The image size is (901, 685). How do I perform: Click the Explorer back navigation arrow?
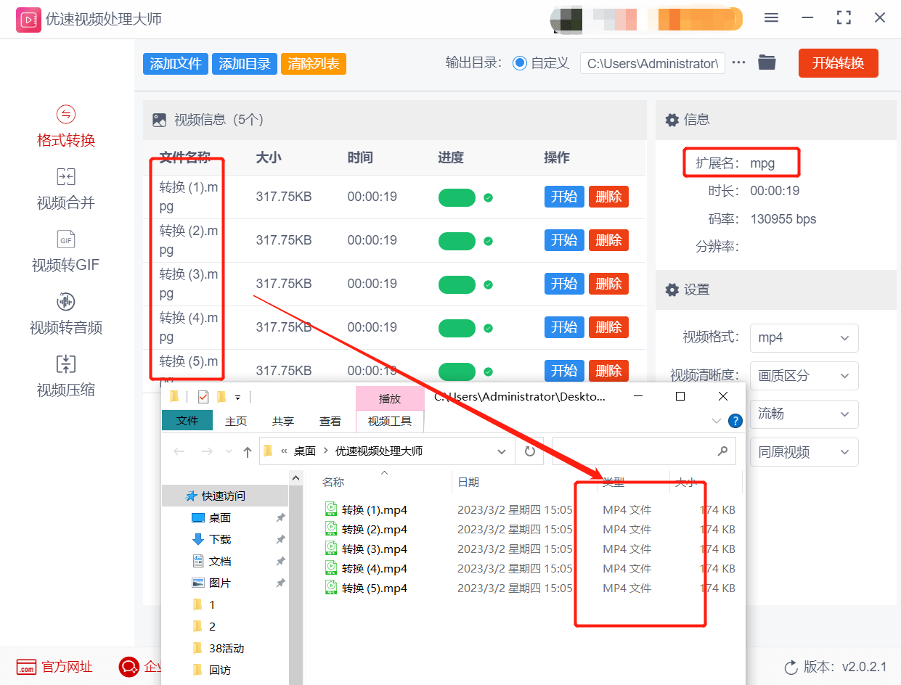179,451
